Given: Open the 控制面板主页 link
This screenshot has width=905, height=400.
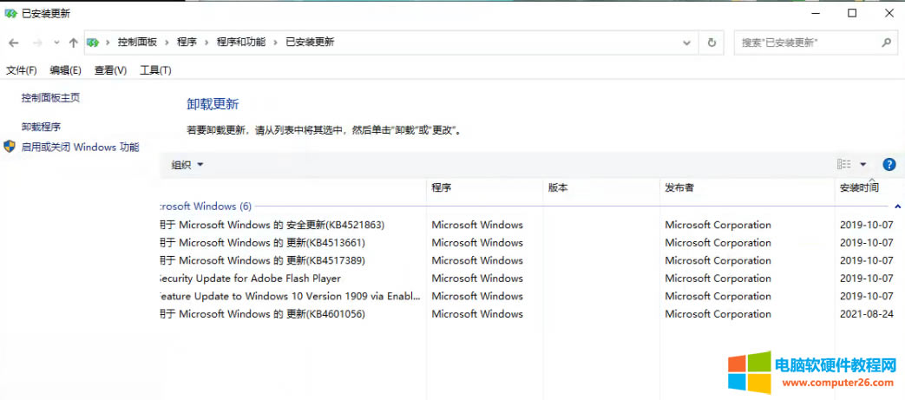Looking at the screenshot, I should point(51,98).
